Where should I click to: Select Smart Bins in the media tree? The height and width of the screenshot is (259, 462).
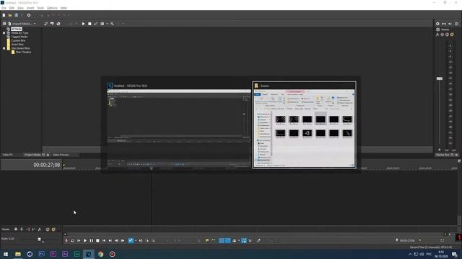pos(17,45)
